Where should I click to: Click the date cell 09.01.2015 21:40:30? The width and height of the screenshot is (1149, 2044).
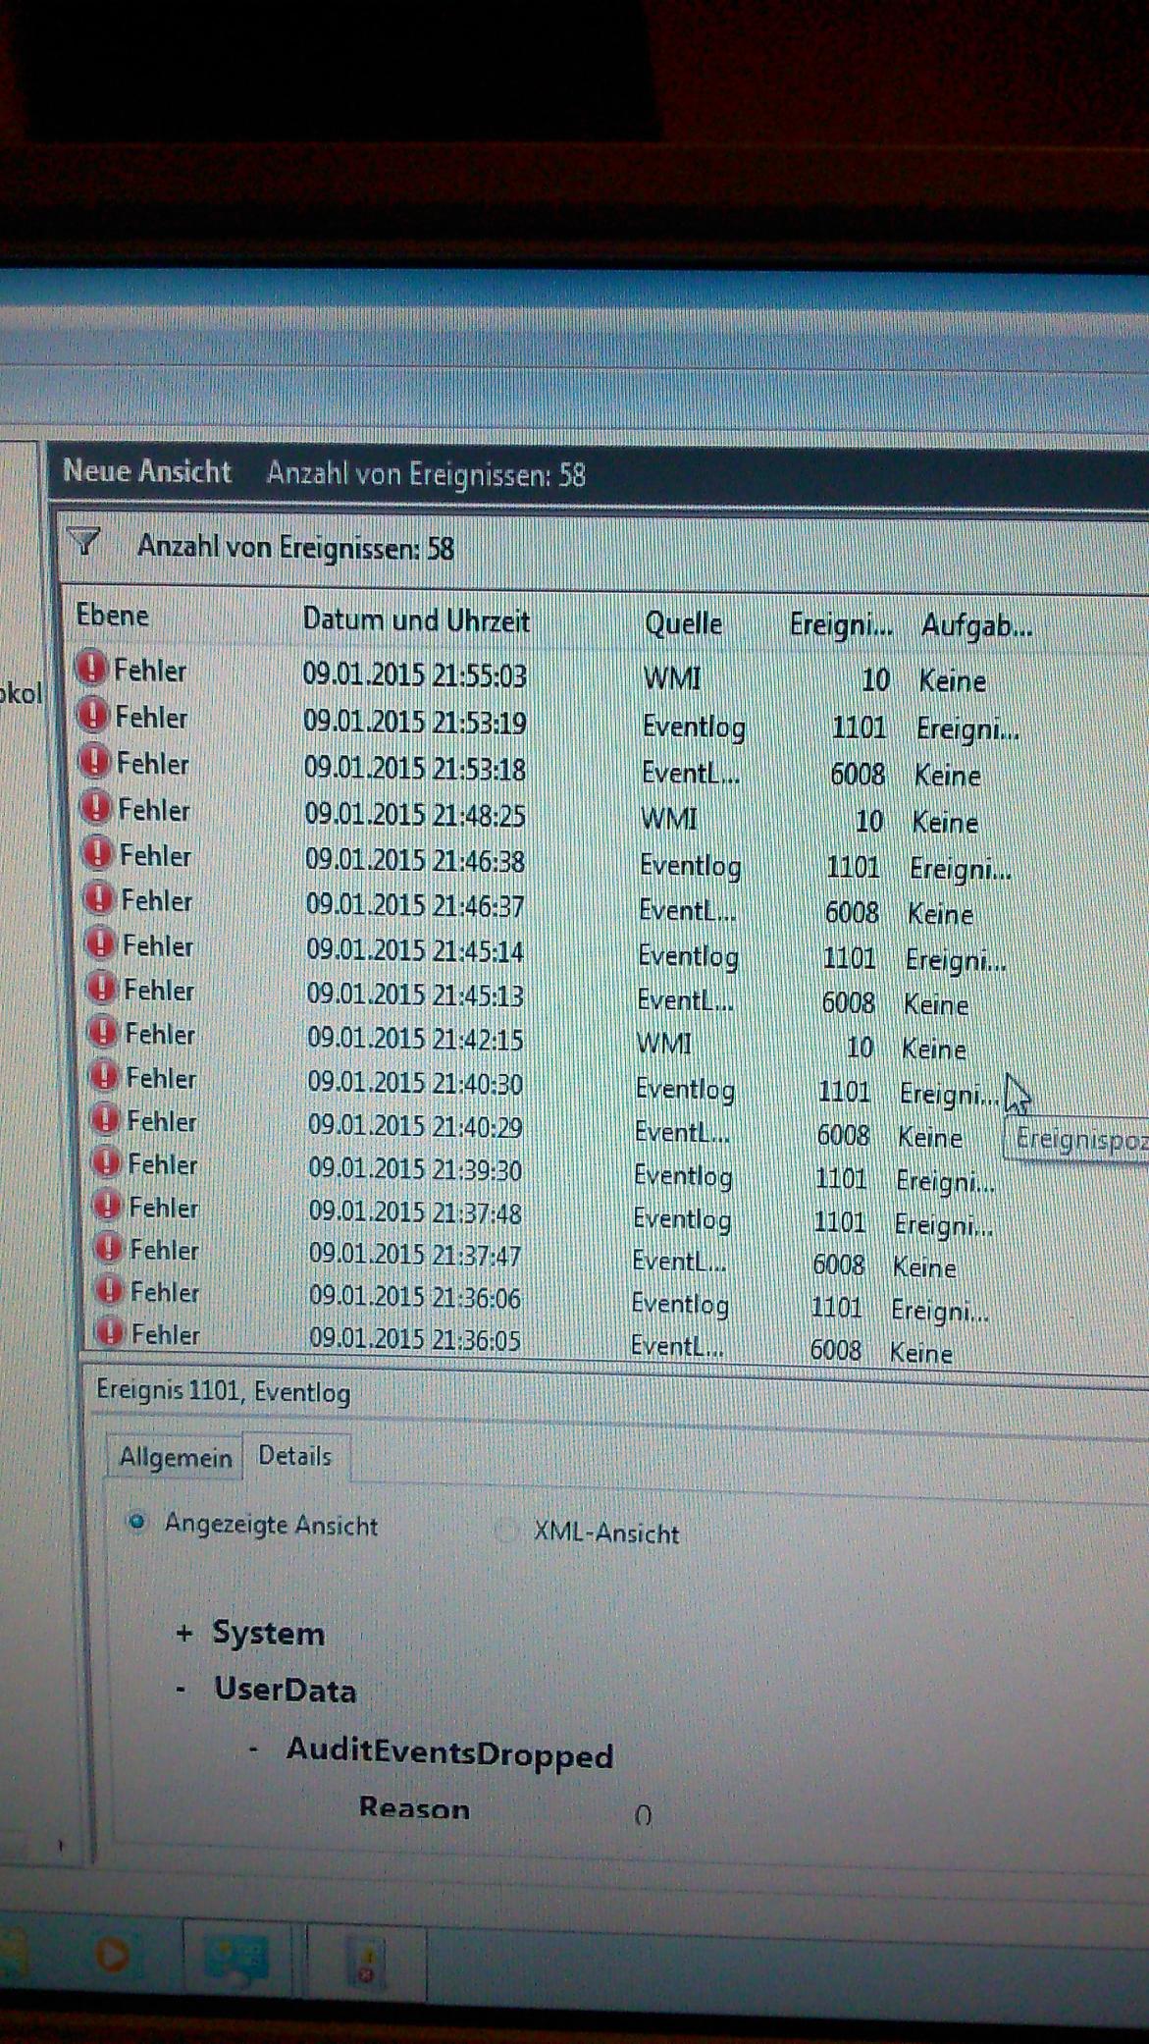[x=415, y=1083]
